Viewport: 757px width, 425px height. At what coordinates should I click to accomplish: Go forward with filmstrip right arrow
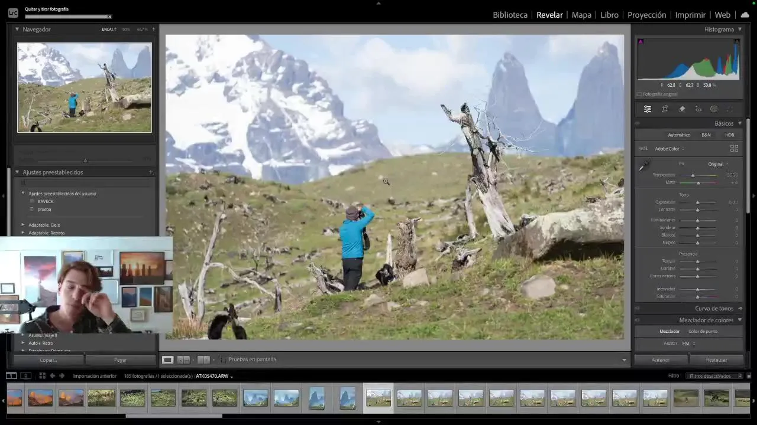(x=62, y=375)
